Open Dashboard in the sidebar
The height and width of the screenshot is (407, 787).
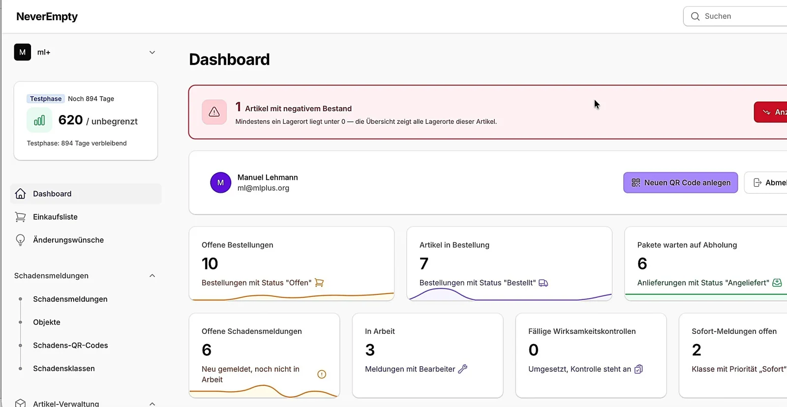tap(86, 194)
